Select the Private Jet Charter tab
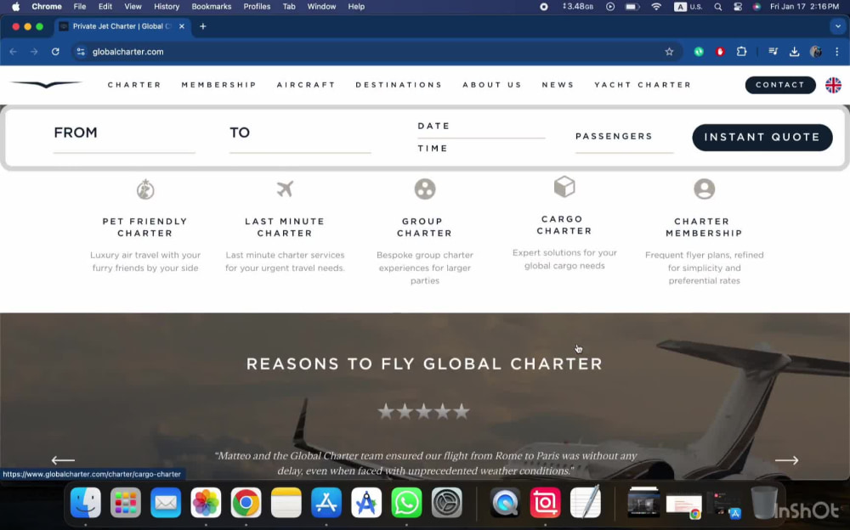Viewport: 850px width, 530px height. [122, 26]
